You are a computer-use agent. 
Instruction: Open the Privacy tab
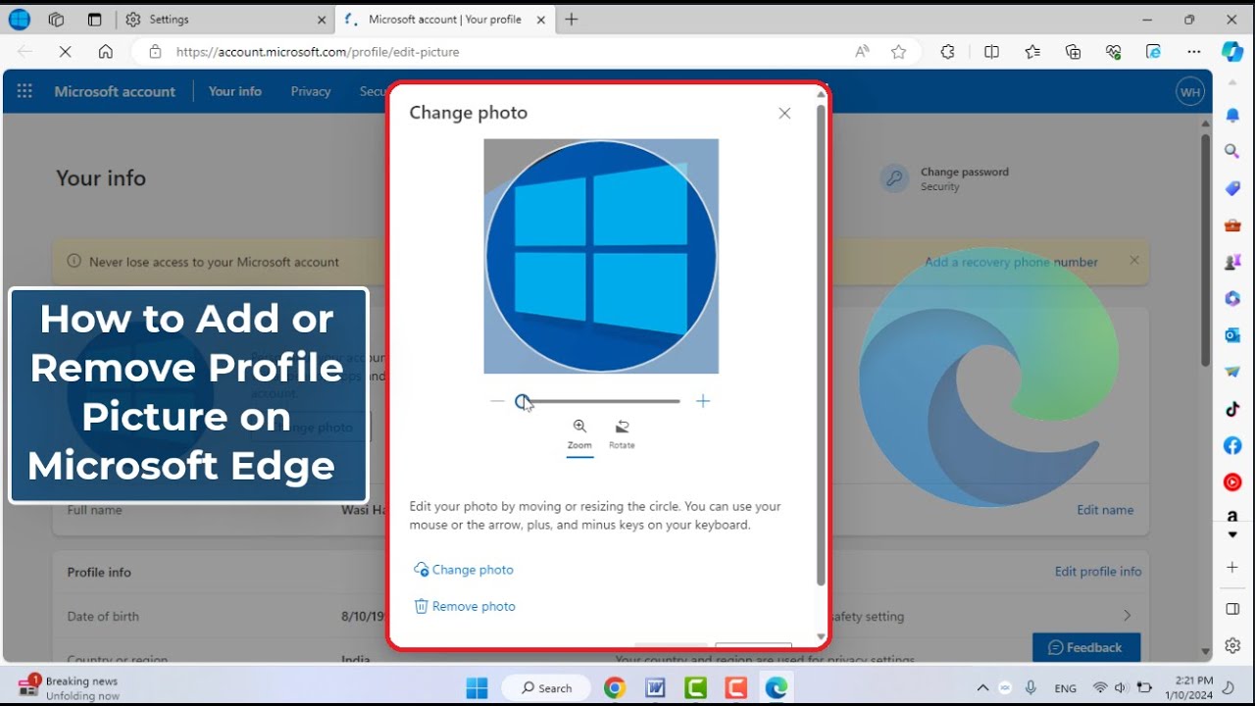(311, 91)
